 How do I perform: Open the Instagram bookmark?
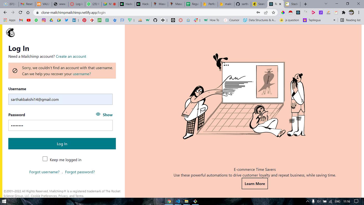point(44,20)
